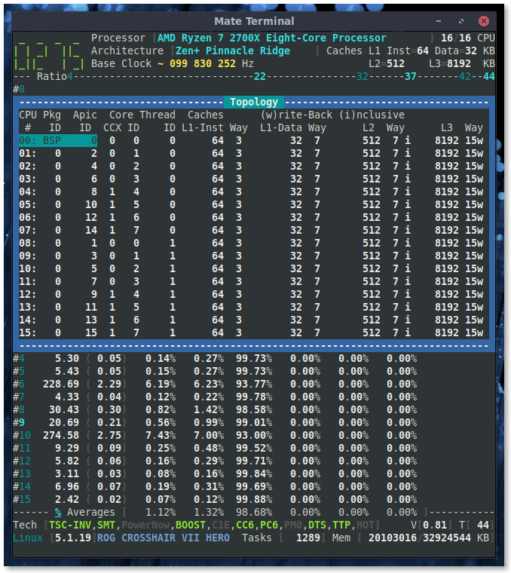Click topology row 01:

[x=251, y=153]
